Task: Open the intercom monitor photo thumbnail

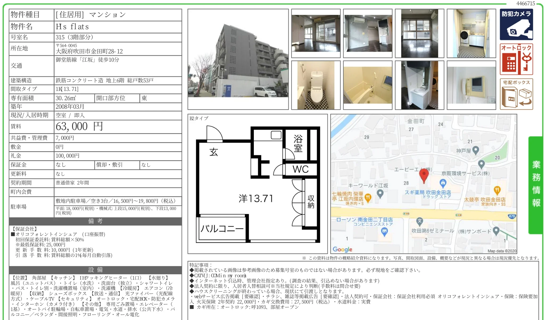Action: click(471, 85)
